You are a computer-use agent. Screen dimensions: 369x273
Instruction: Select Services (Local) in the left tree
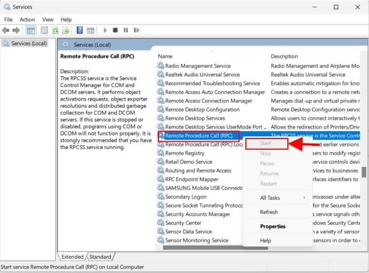(28, 44)
